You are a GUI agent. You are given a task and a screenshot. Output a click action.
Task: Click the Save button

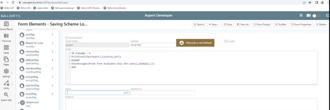pos(228,24)
